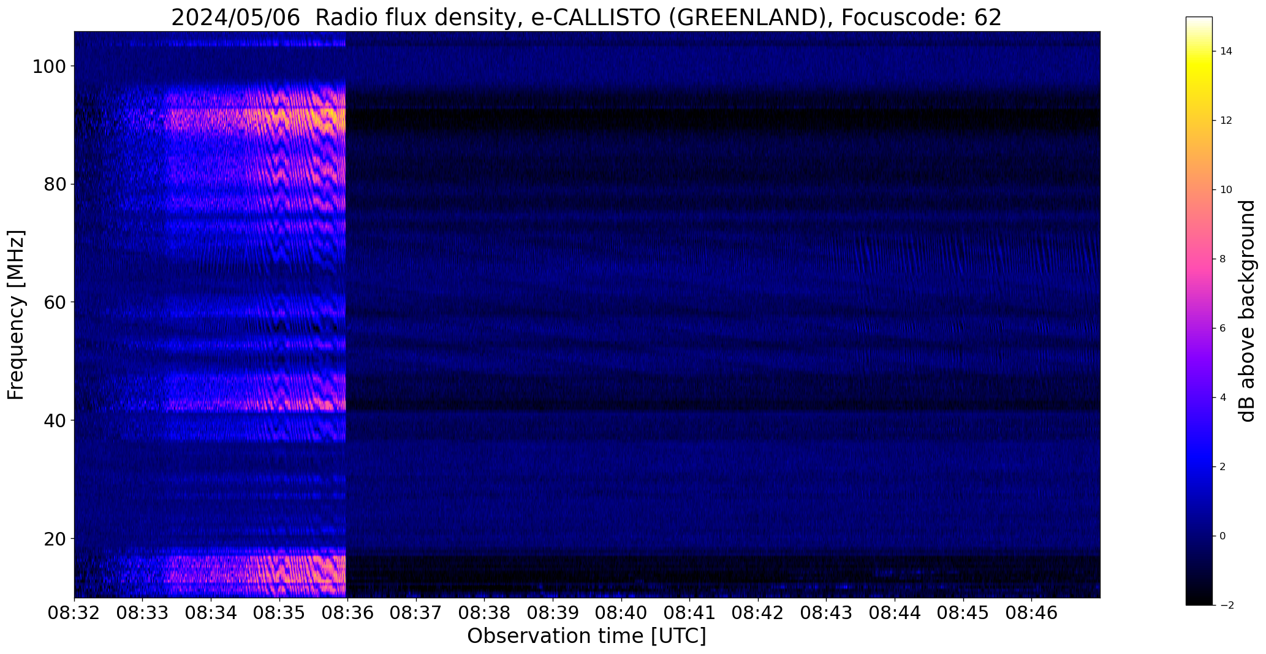Viewport: 1266px width, 654px height.
Task: Click the 08:44 time tick label
Action: 895,613
